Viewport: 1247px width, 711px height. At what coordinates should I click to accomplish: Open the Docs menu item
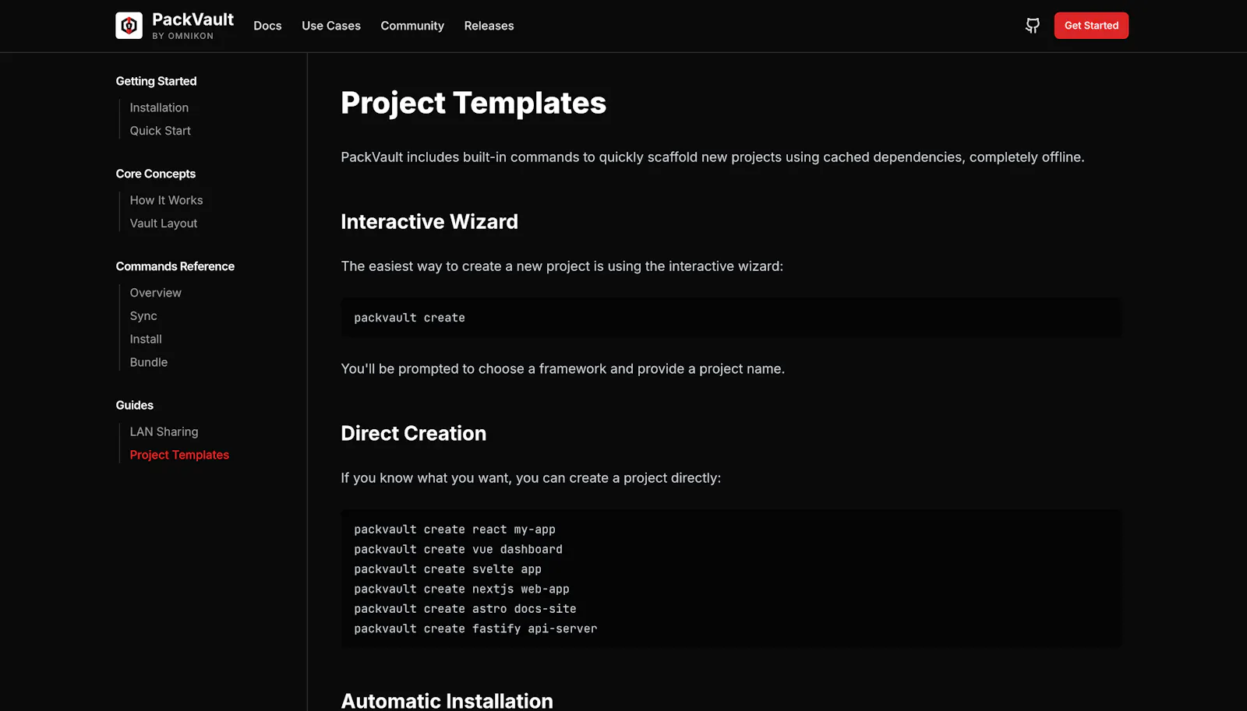267,26
